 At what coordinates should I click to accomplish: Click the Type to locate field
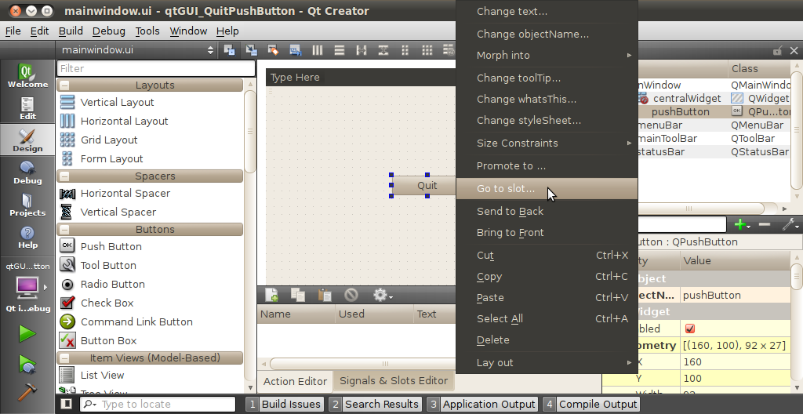158,405
